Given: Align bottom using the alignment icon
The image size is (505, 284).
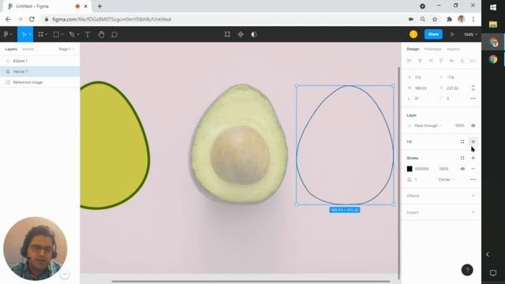Looking at the screenshot, I should (x=462, y=61).
